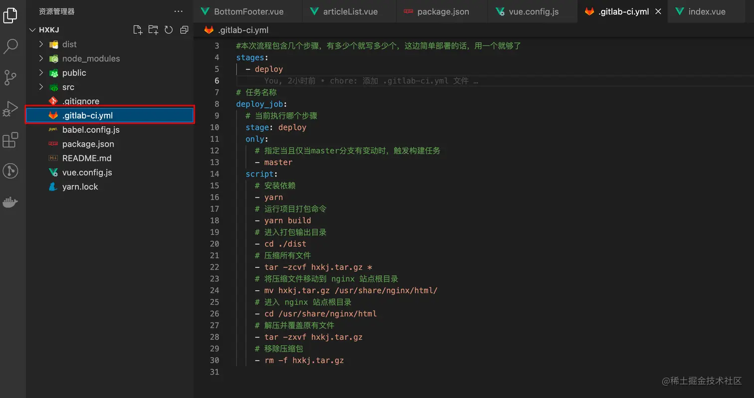Click the 资源管理器 panel title
754x398 pixels.
tap(57, 11)
